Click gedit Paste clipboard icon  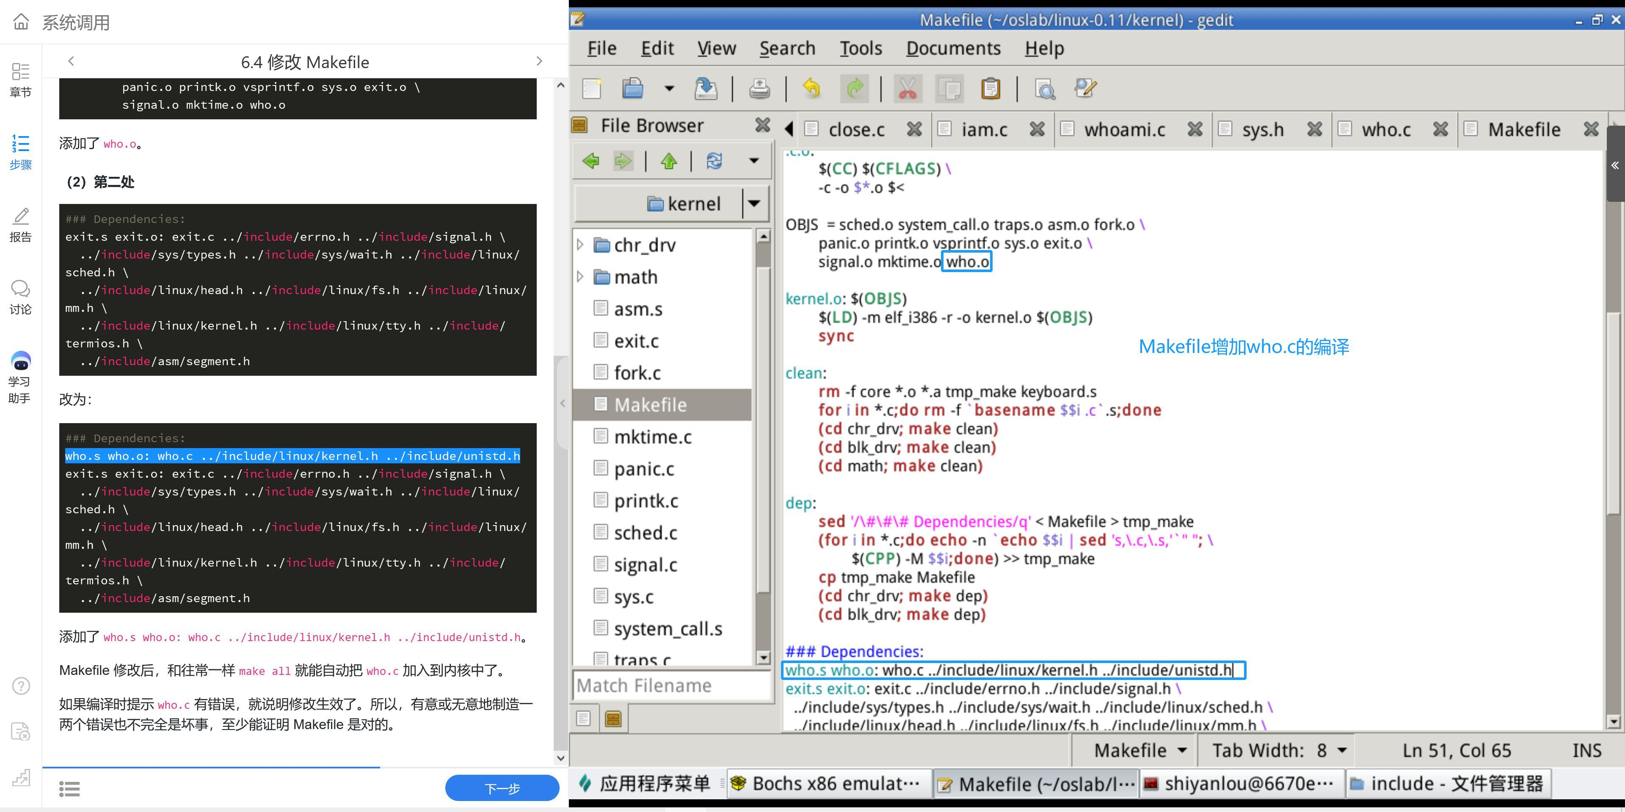pyautogui.click(x=990, y=88)
